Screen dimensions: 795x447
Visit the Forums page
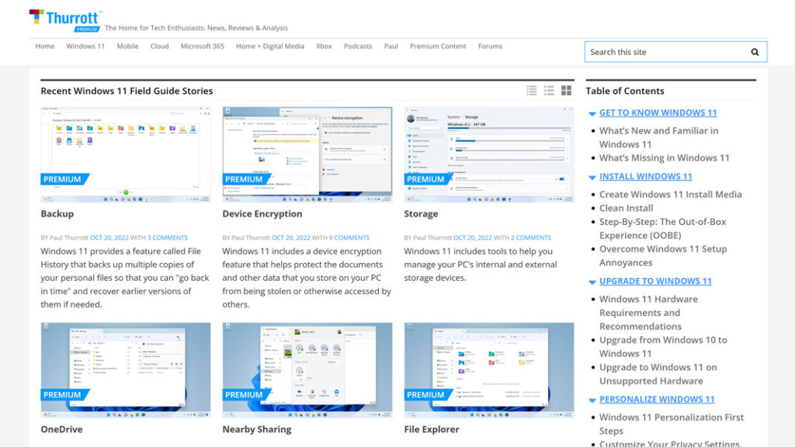(491, 46)
